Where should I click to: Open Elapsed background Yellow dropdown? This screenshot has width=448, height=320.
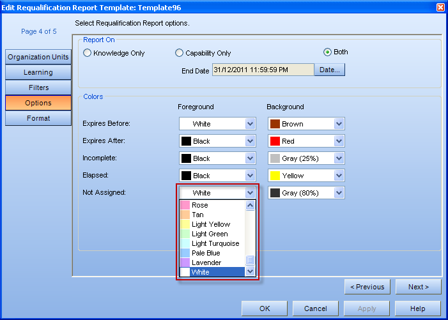(339, 176)
